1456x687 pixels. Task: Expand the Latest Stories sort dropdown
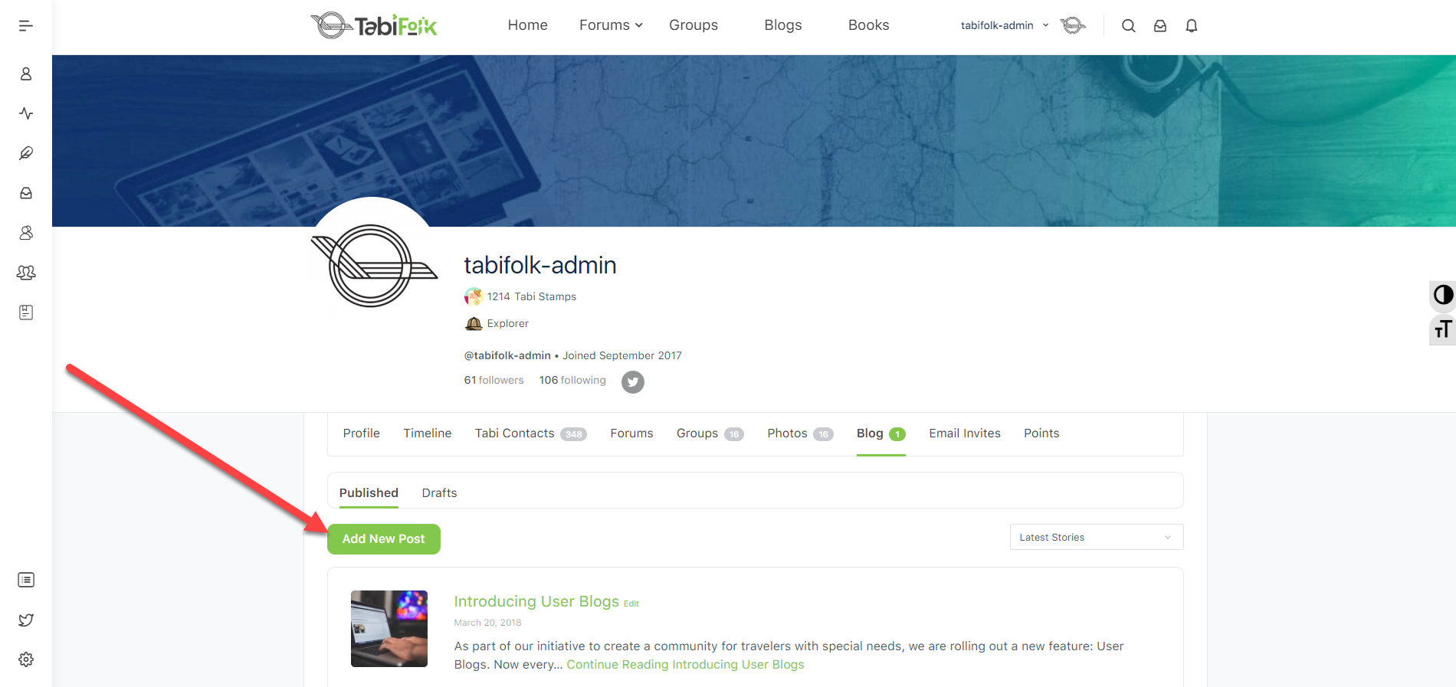pos(1096,537)
